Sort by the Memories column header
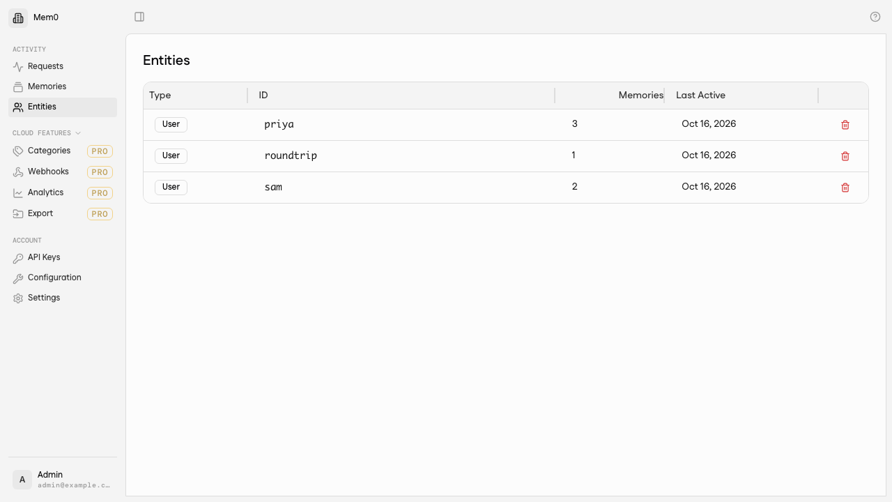Image resolution: width=892 pixels, height=502 pixels. pos(640,96)
